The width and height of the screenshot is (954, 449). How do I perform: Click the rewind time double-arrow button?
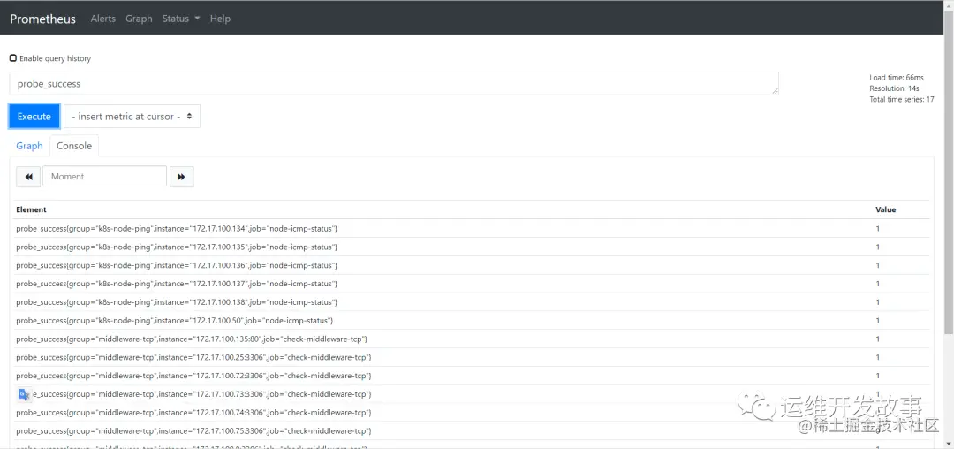tap(28, 177)
